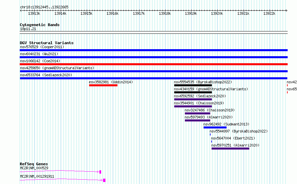This screenshot has width=297, height=184.
Task: Click the ruler's right arrowhead
Action: pos(287,11)
